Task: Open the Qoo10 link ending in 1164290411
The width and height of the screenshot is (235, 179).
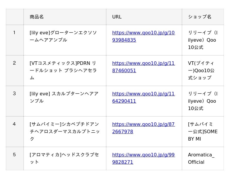Action: pyautogui.click(x=143, y=97)
